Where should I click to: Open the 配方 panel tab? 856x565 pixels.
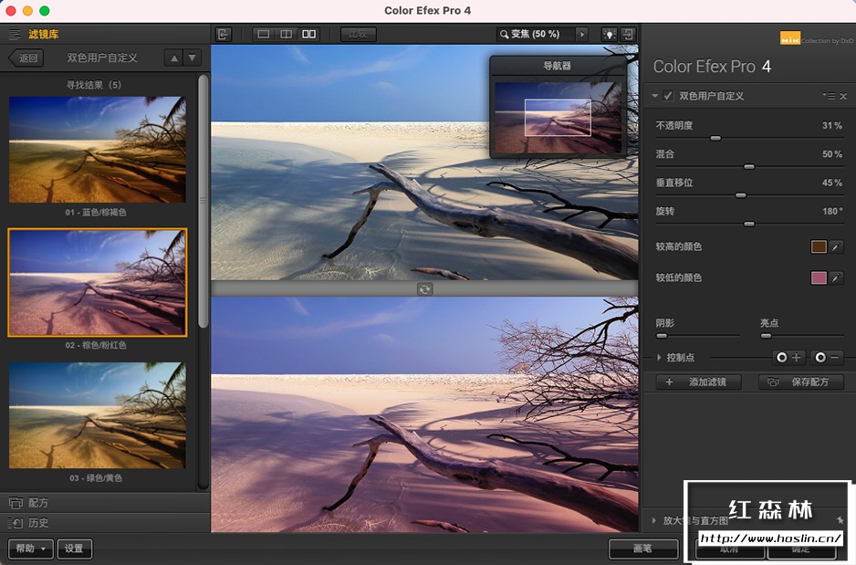point(38,503)
